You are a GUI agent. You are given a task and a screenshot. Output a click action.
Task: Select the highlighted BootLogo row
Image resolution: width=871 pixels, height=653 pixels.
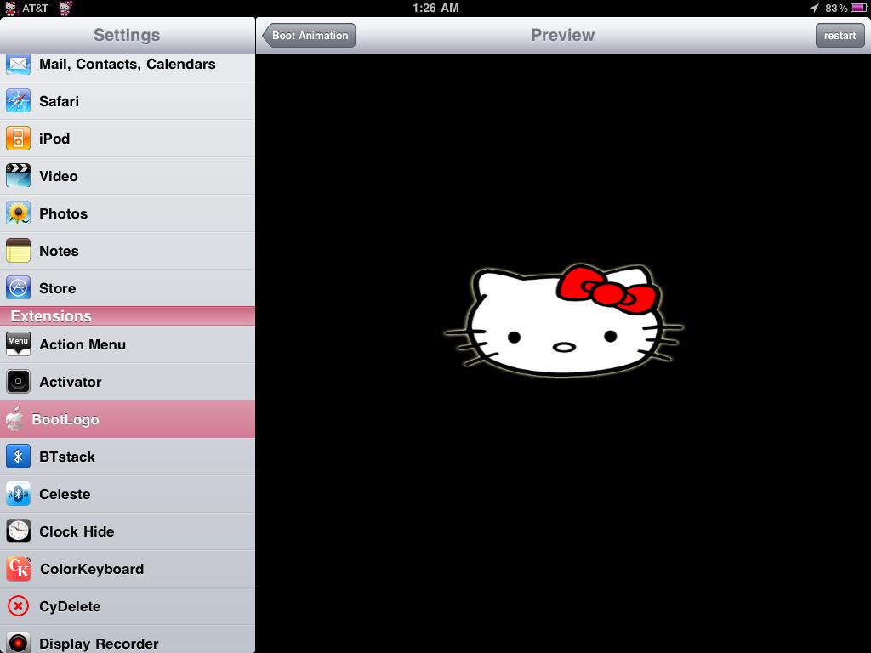[128, 419]
